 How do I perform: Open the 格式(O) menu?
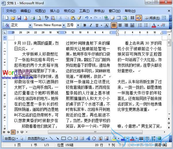(x=69, y=11)
